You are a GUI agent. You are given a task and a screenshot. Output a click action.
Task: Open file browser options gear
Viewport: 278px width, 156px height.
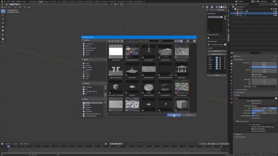click(x=195, y=41)
